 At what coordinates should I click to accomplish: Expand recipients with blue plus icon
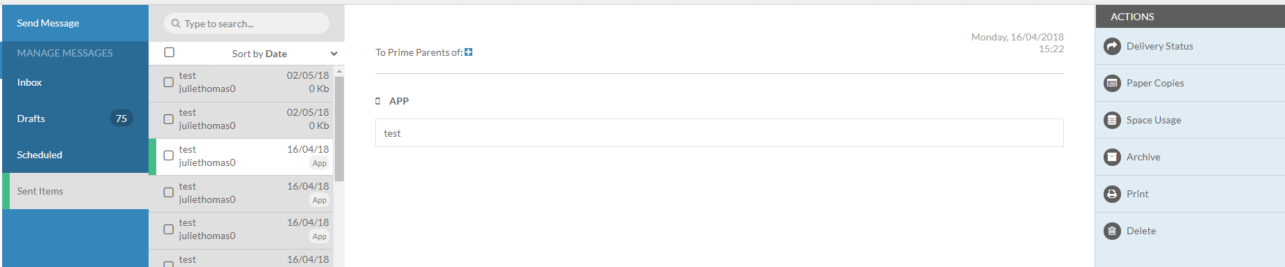(x=469, y=52)
